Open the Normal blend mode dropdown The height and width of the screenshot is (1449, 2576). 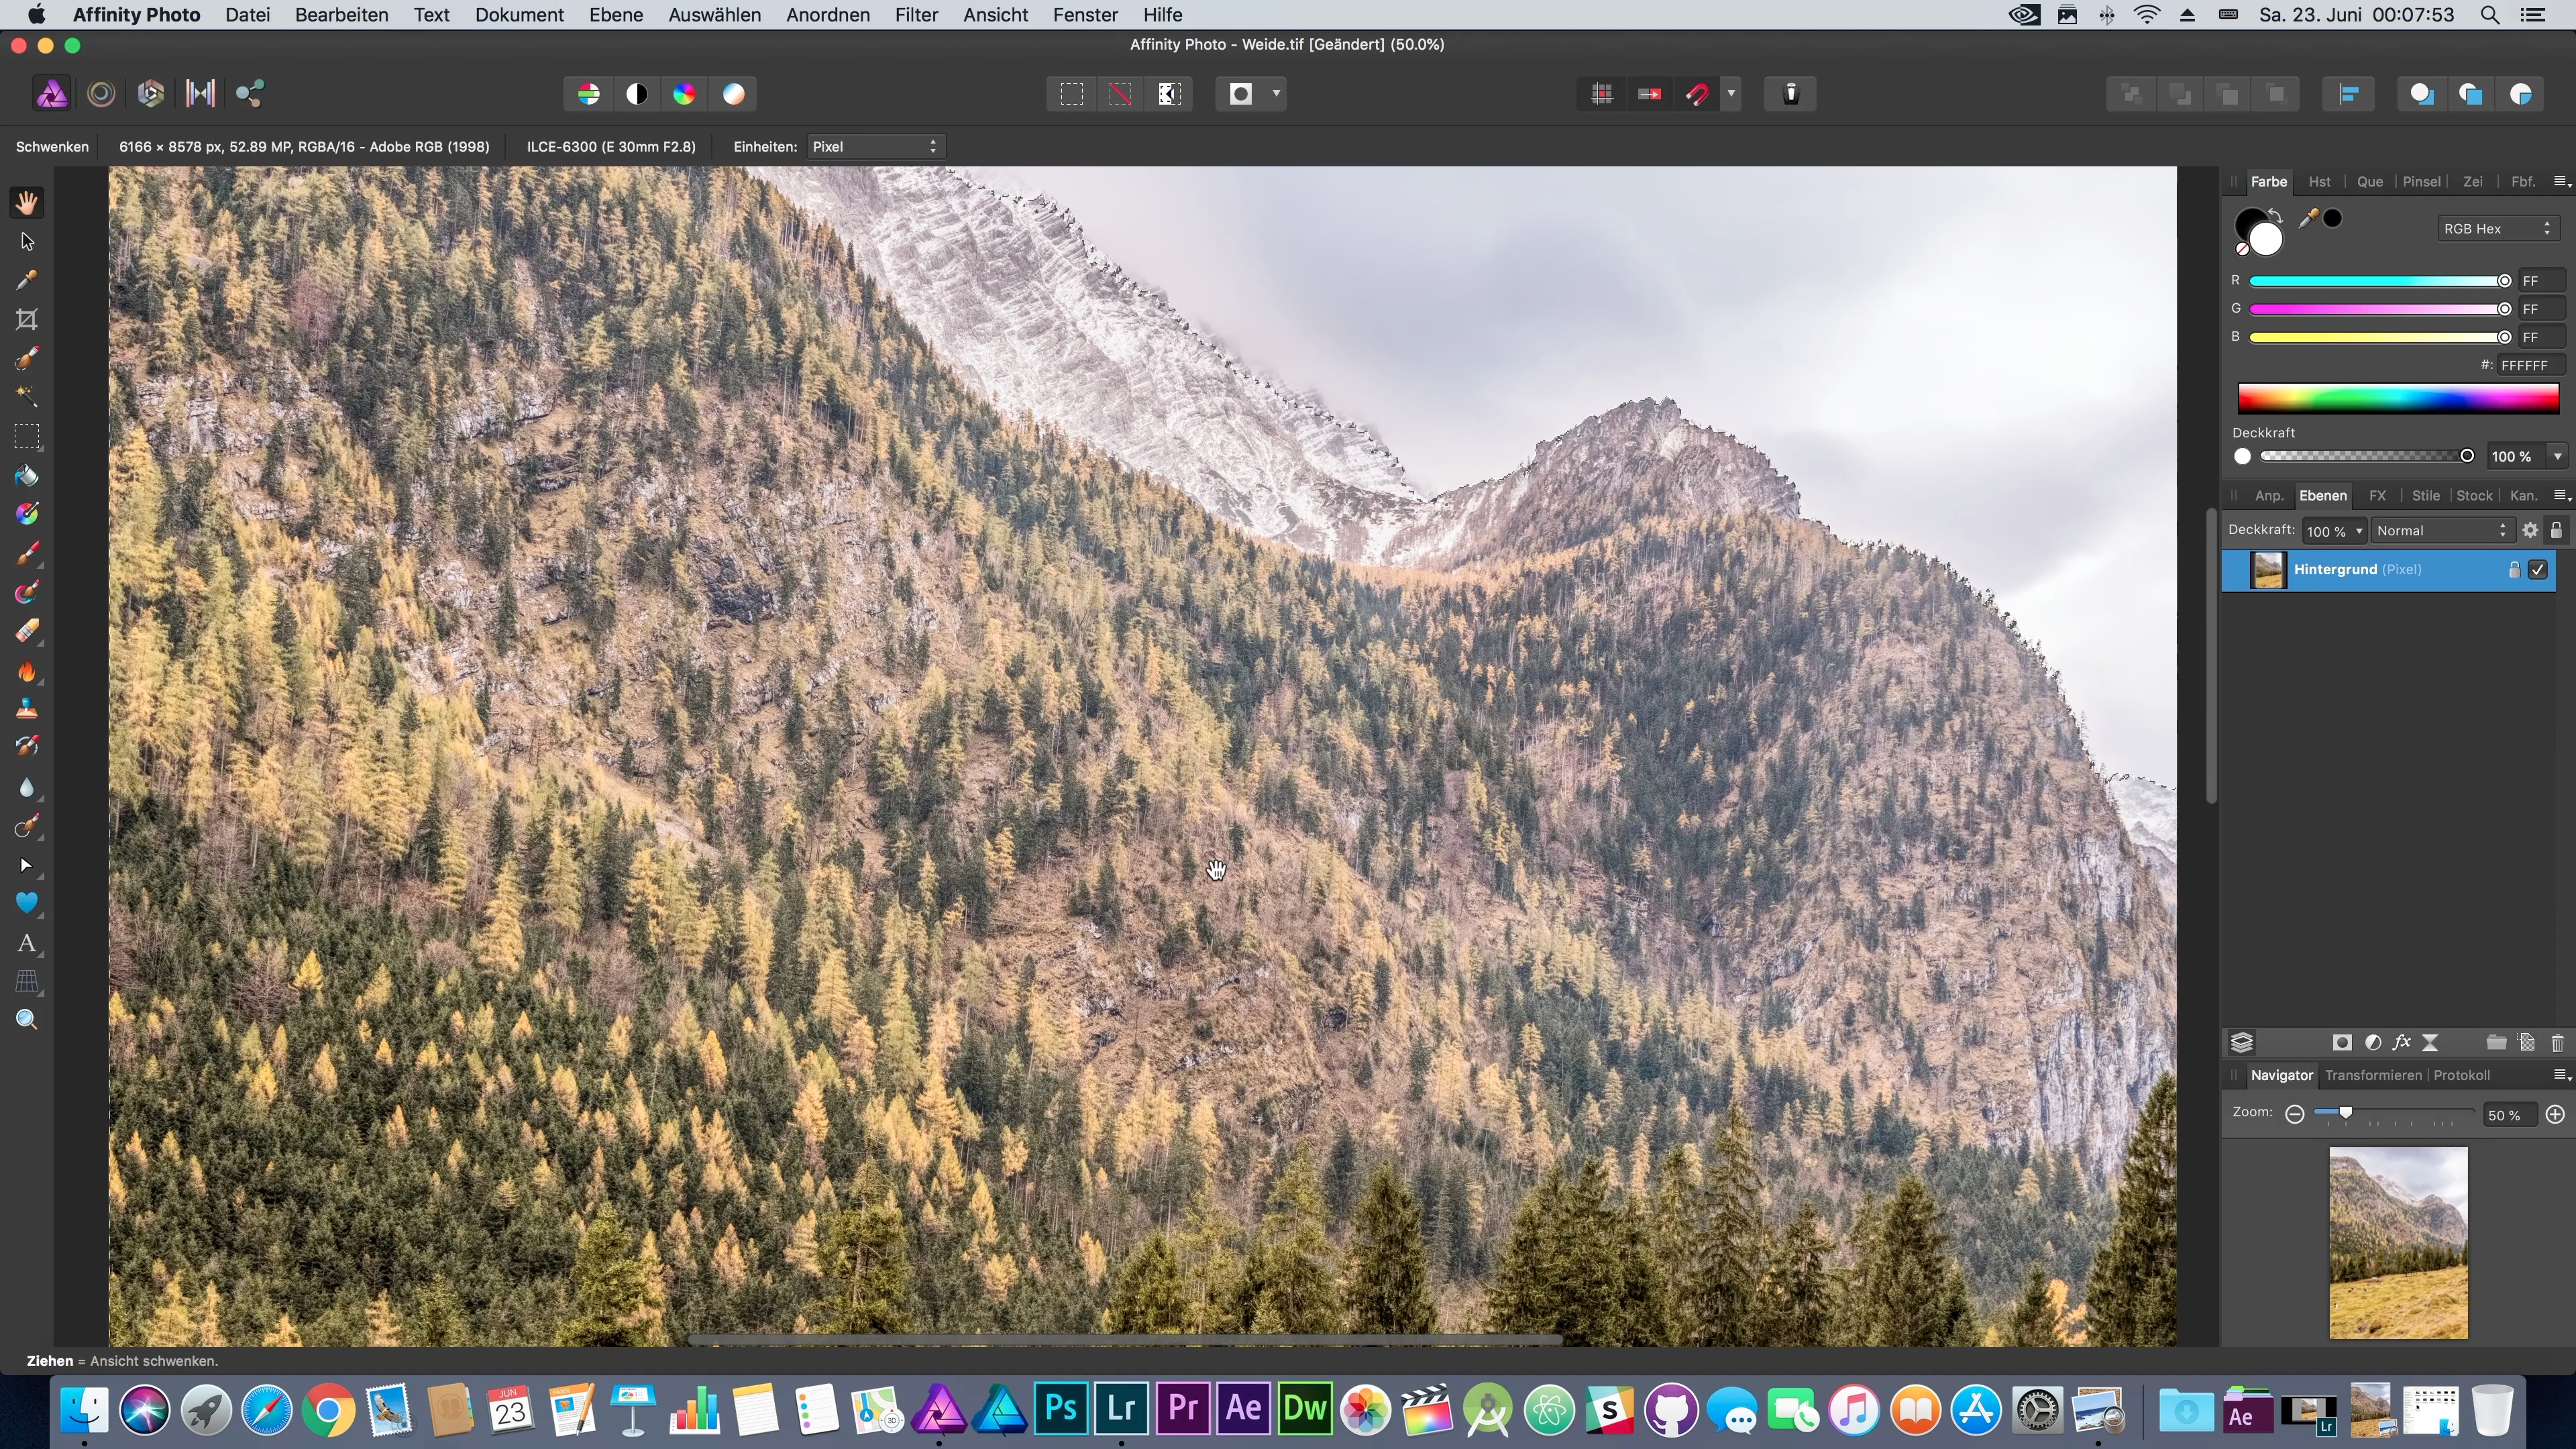2440,531
